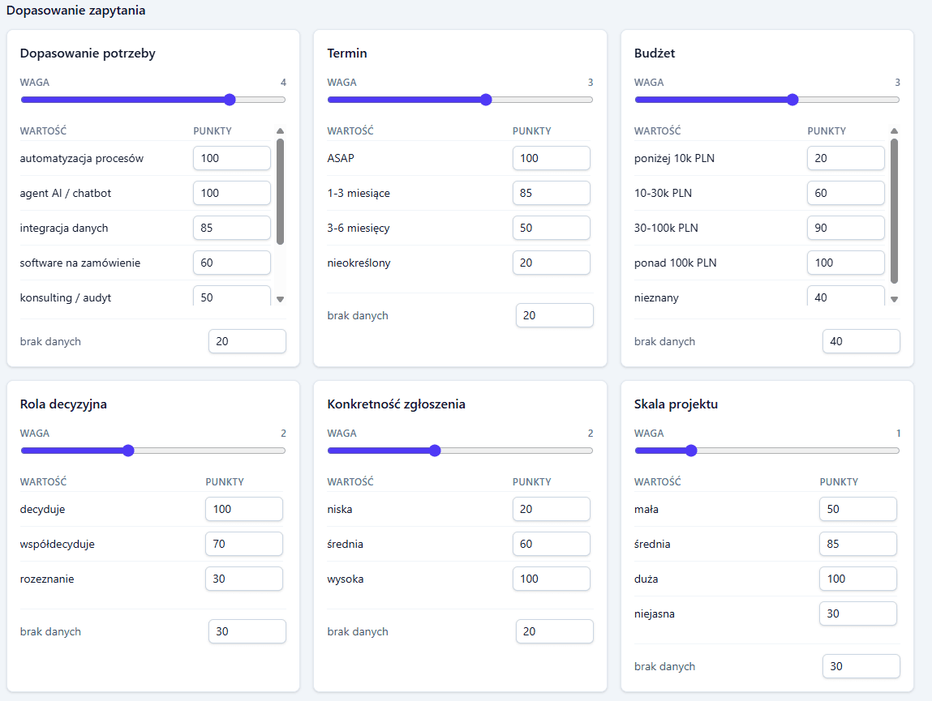
Task: Select the 1-3 miesiące points field
Action: [552, 193]
